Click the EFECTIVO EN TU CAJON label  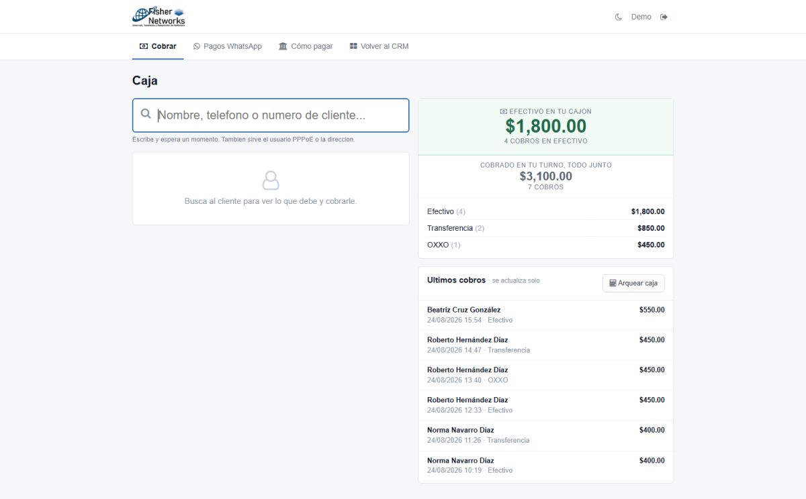pyautogui.click(x=546, y=111)
